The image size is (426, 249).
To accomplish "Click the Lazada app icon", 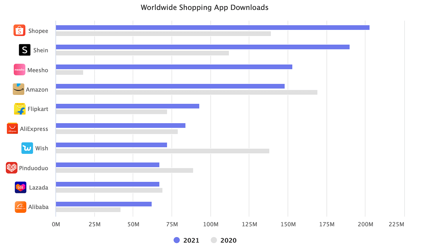I will click(20, 187).
